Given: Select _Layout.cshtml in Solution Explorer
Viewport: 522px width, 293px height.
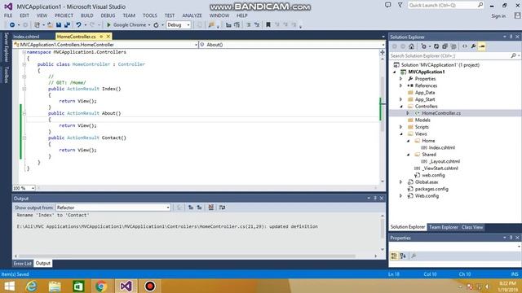Looking at the screenshot, I should click(444, 161).
